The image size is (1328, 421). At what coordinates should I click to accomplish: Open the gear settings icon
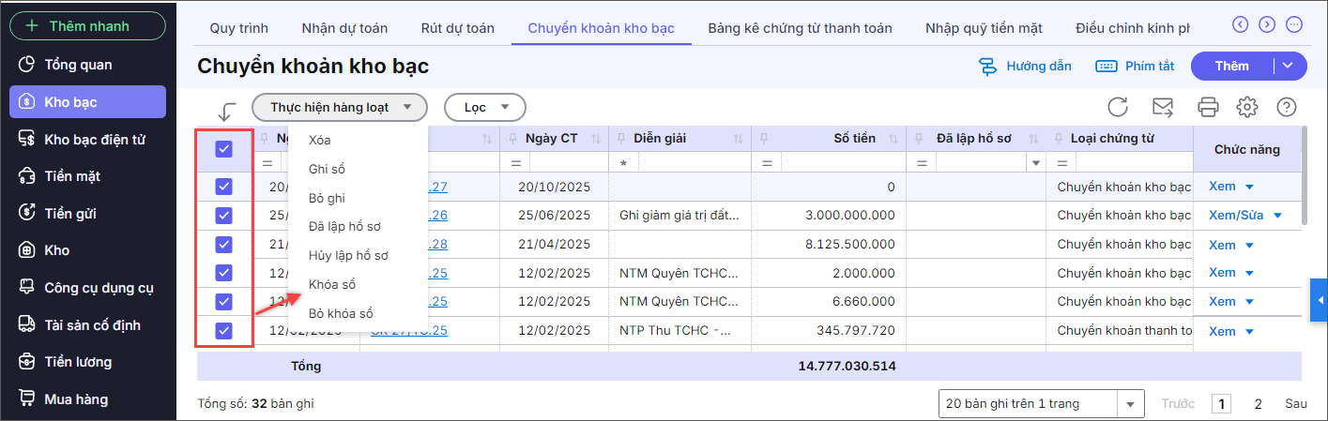click(x=1246, y=107)
